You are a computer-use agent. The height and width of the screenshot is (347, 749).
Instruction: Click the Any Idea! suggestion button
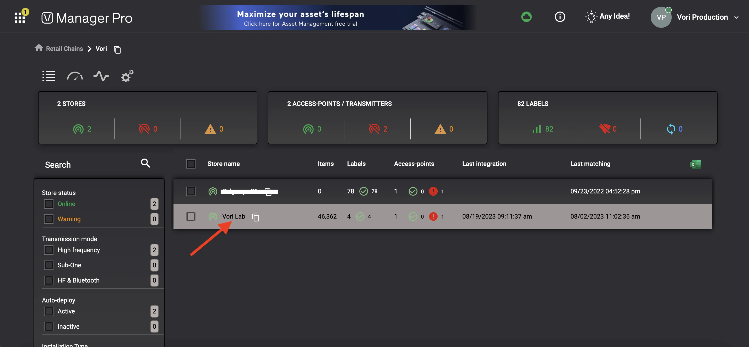coord(607,17)
